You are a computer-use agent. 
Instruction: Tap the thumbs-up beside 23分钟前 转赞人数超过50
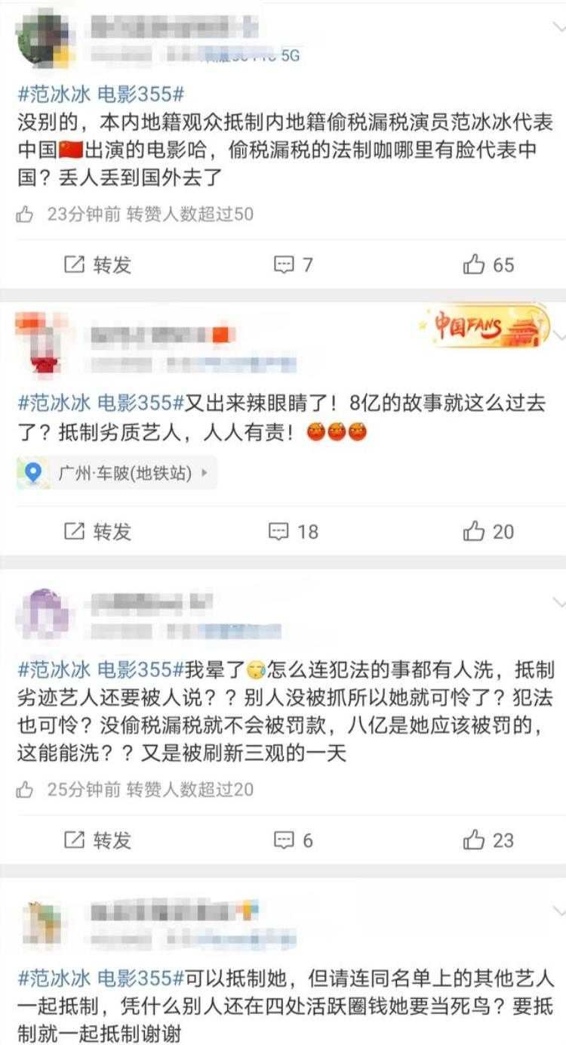pyautogui.click(x=25, y=215)
